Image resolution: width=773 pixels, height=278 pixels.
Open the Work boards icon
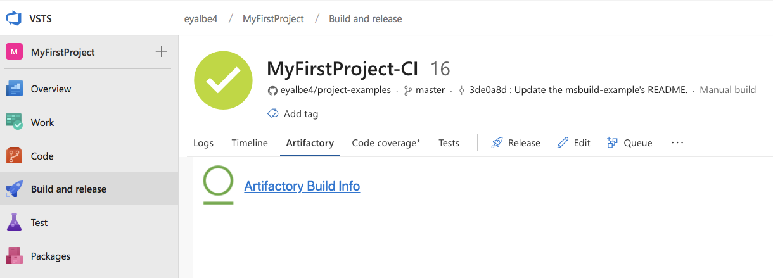pyautogui.click(x=14, y=122)
